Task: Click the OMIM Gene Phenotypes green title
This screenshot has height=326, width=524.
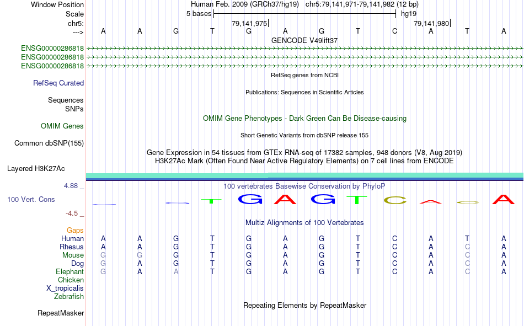Action: [304, 119]
